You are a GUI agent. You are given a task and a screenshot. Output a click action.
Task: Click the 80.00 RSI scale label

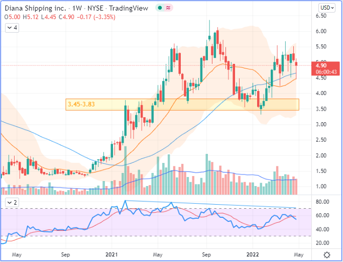coord(322,202)
